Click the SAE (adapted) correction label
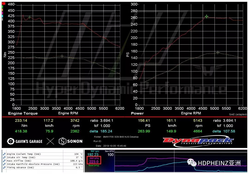The image size is (249, 174). (238, 114)
